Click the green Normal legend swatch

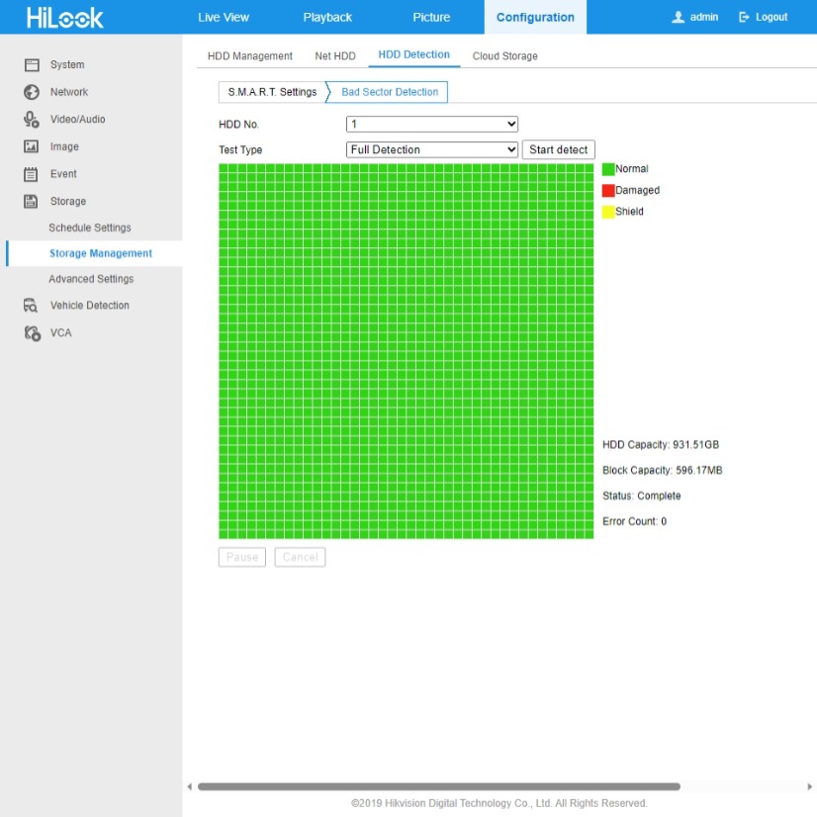(608, 169)
